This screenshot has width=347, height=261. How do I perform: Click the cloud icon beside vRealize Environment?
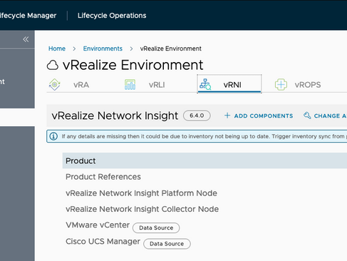(x=53, y=65)
